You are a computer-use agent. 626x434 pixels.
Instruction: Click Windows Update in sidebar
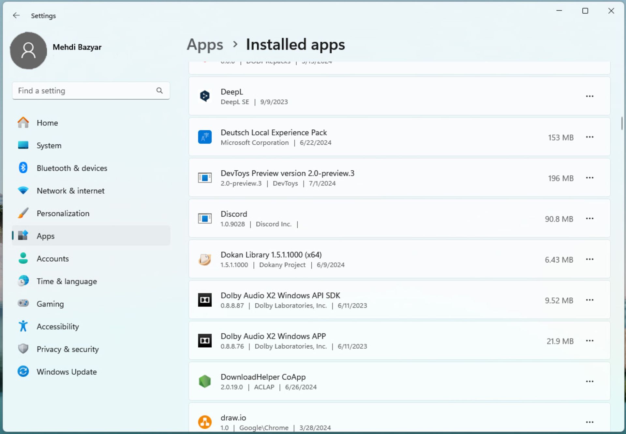click(67, 372)
